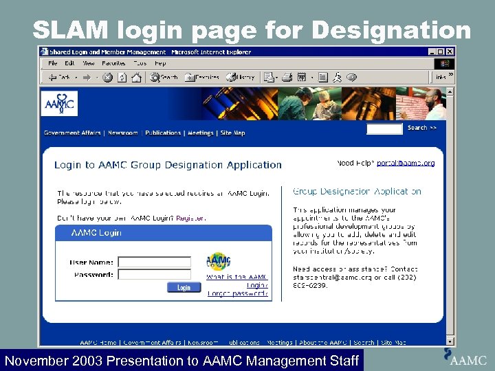495x371 pixels.
Task: Open the Help menu
Action: (160, 63)
